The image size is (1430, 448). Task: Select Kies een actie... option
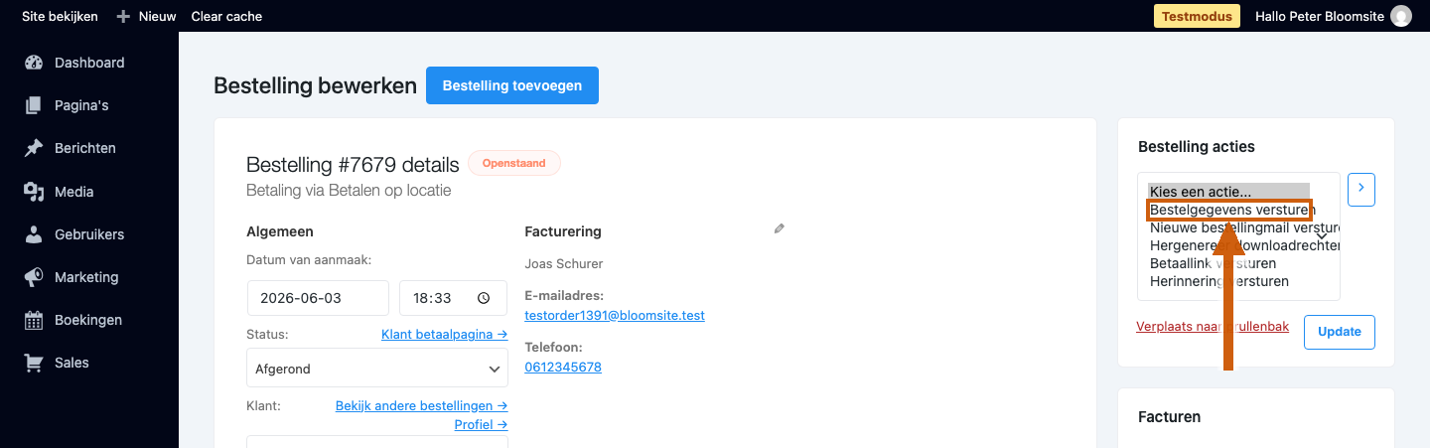tap(1229, 191)
